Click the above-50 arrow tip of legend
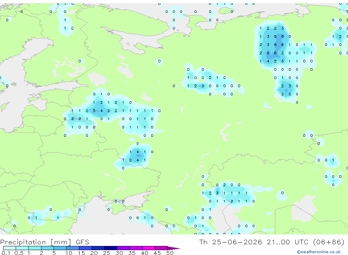 [x=174, y=248]
